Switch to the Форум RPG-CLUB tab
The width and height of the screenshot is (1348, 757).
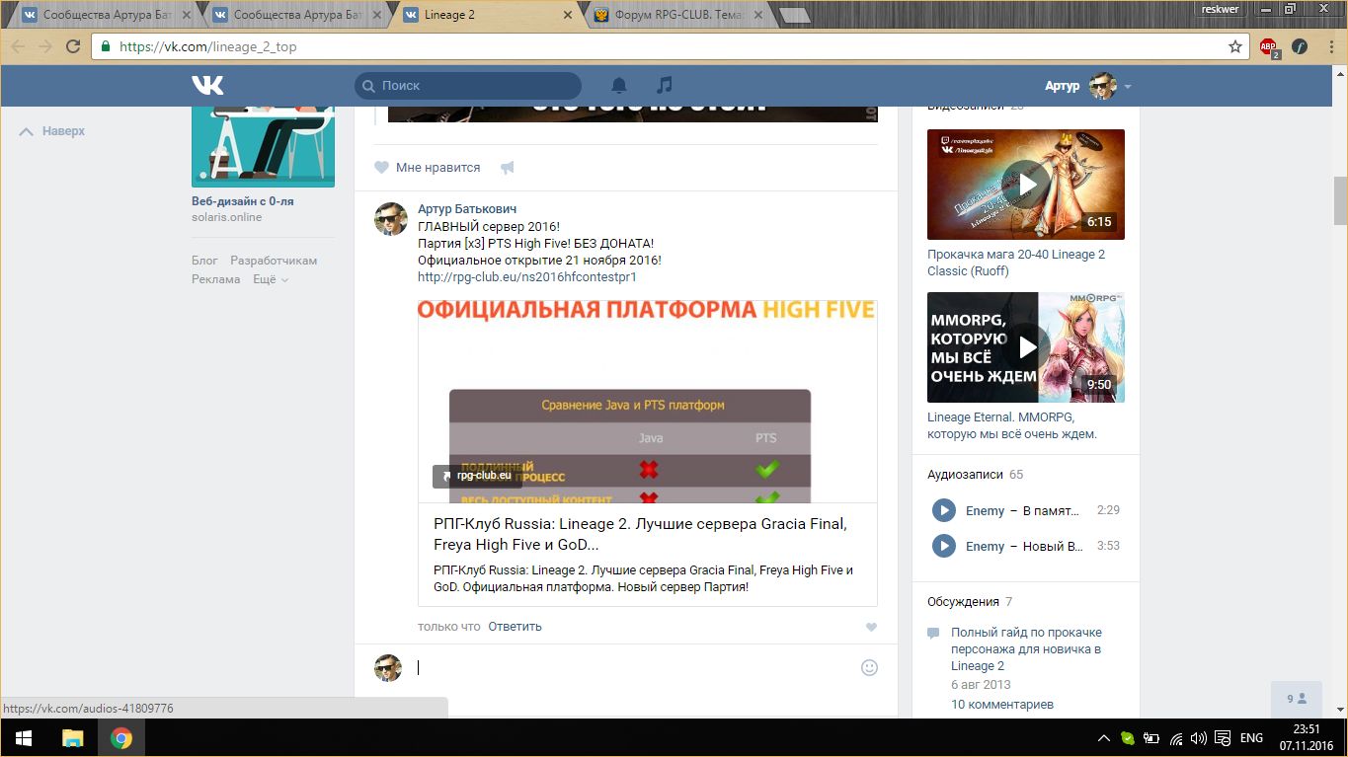[x=676, y=15]
